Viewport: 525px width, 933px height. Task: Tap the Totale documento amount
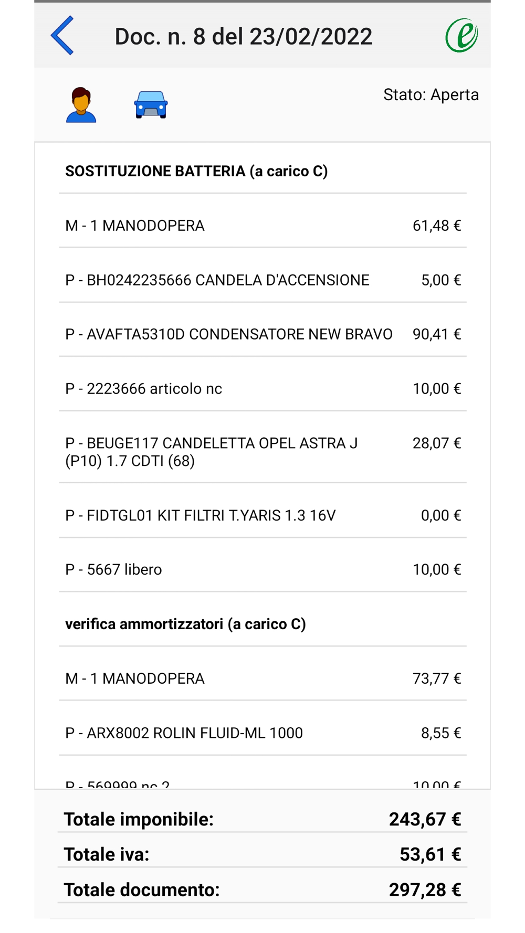pos(425,890)
